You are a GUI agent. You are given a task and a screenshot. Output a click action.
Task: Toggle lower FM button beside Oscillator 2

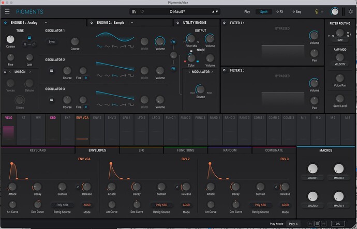[173, 68]
